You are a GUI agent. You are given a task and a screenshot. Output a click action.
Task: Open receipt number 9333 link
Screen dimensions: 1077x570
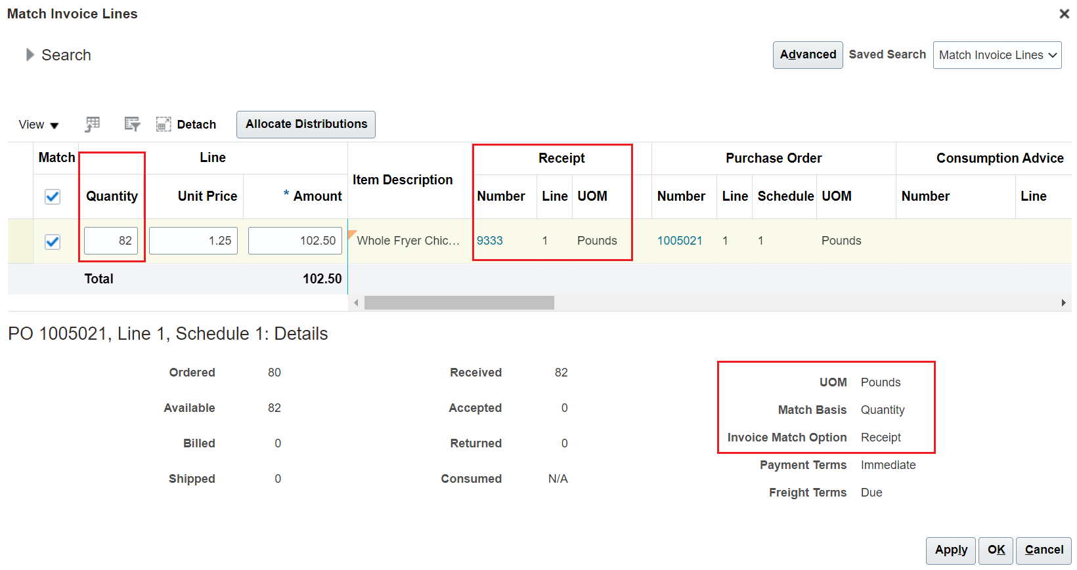[x=490, y=241]
